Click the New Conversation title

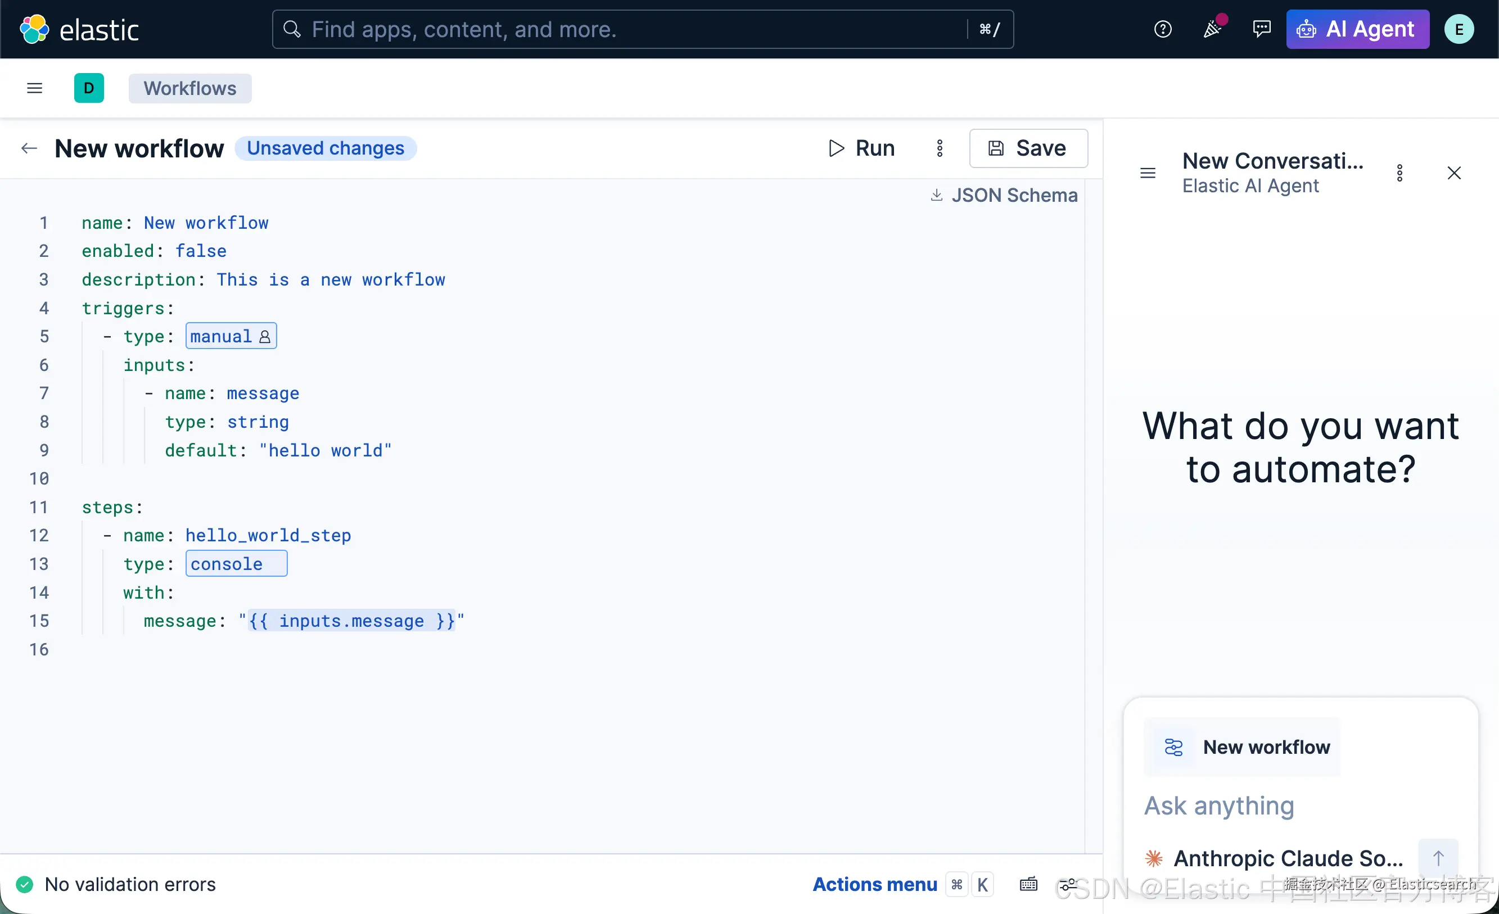tap(1273, 161)
